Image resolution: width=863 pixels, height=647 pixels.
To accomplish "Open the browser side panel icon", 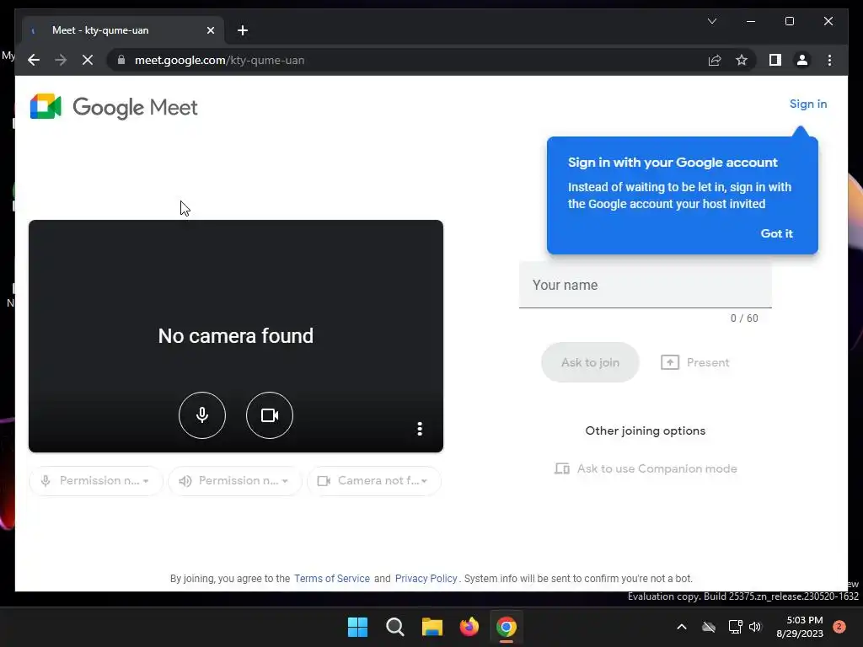I will coord(775,60).
